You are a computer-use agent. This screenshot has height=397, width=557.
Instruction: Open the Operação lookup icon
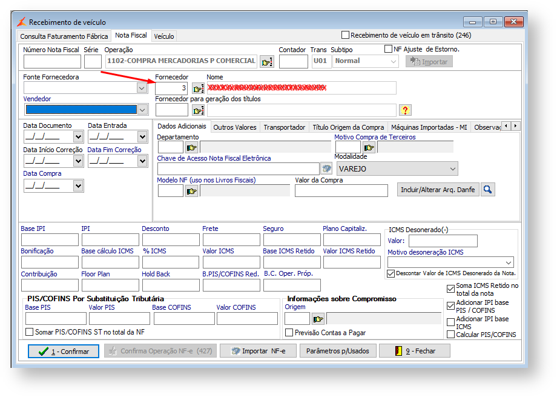[267, 62]
